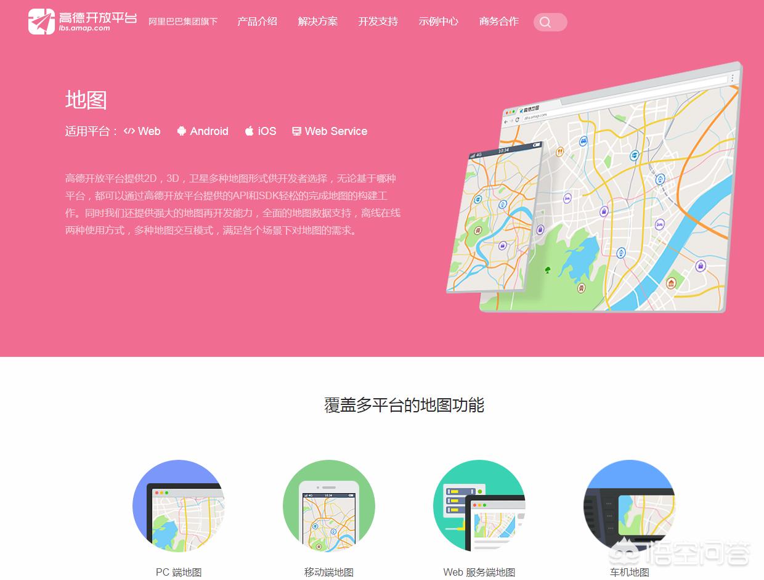
Task: Open the PC 端地图 circle icon
Action: click(x=179, y=506)
